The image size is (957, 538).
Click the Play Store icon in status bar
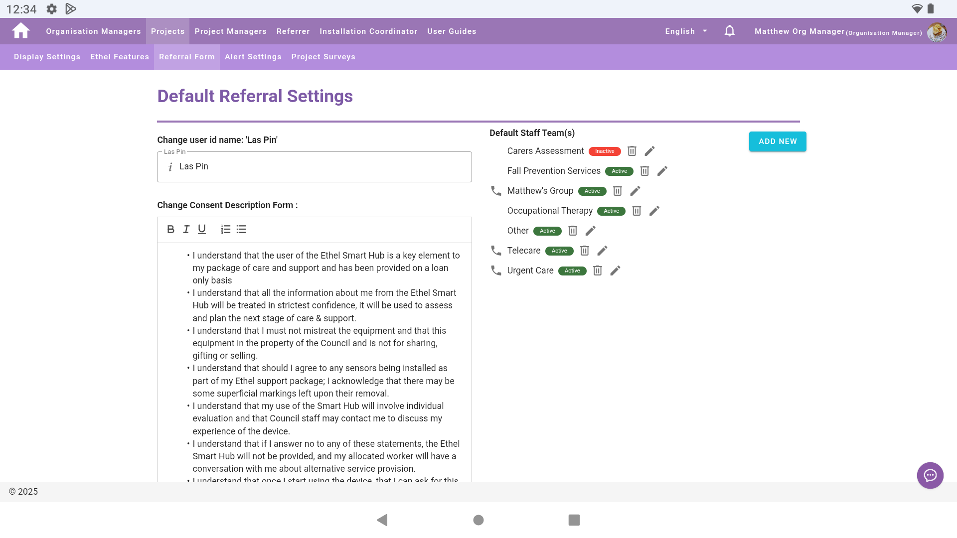coord(71,9)
